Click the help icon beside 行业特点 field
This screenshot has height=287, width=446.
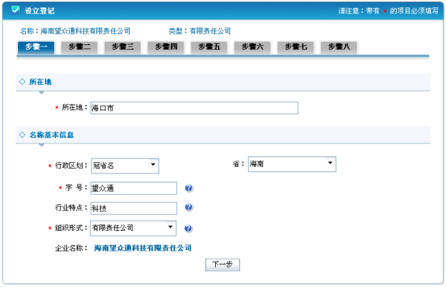pyautogui.click(x=189, y=207)
